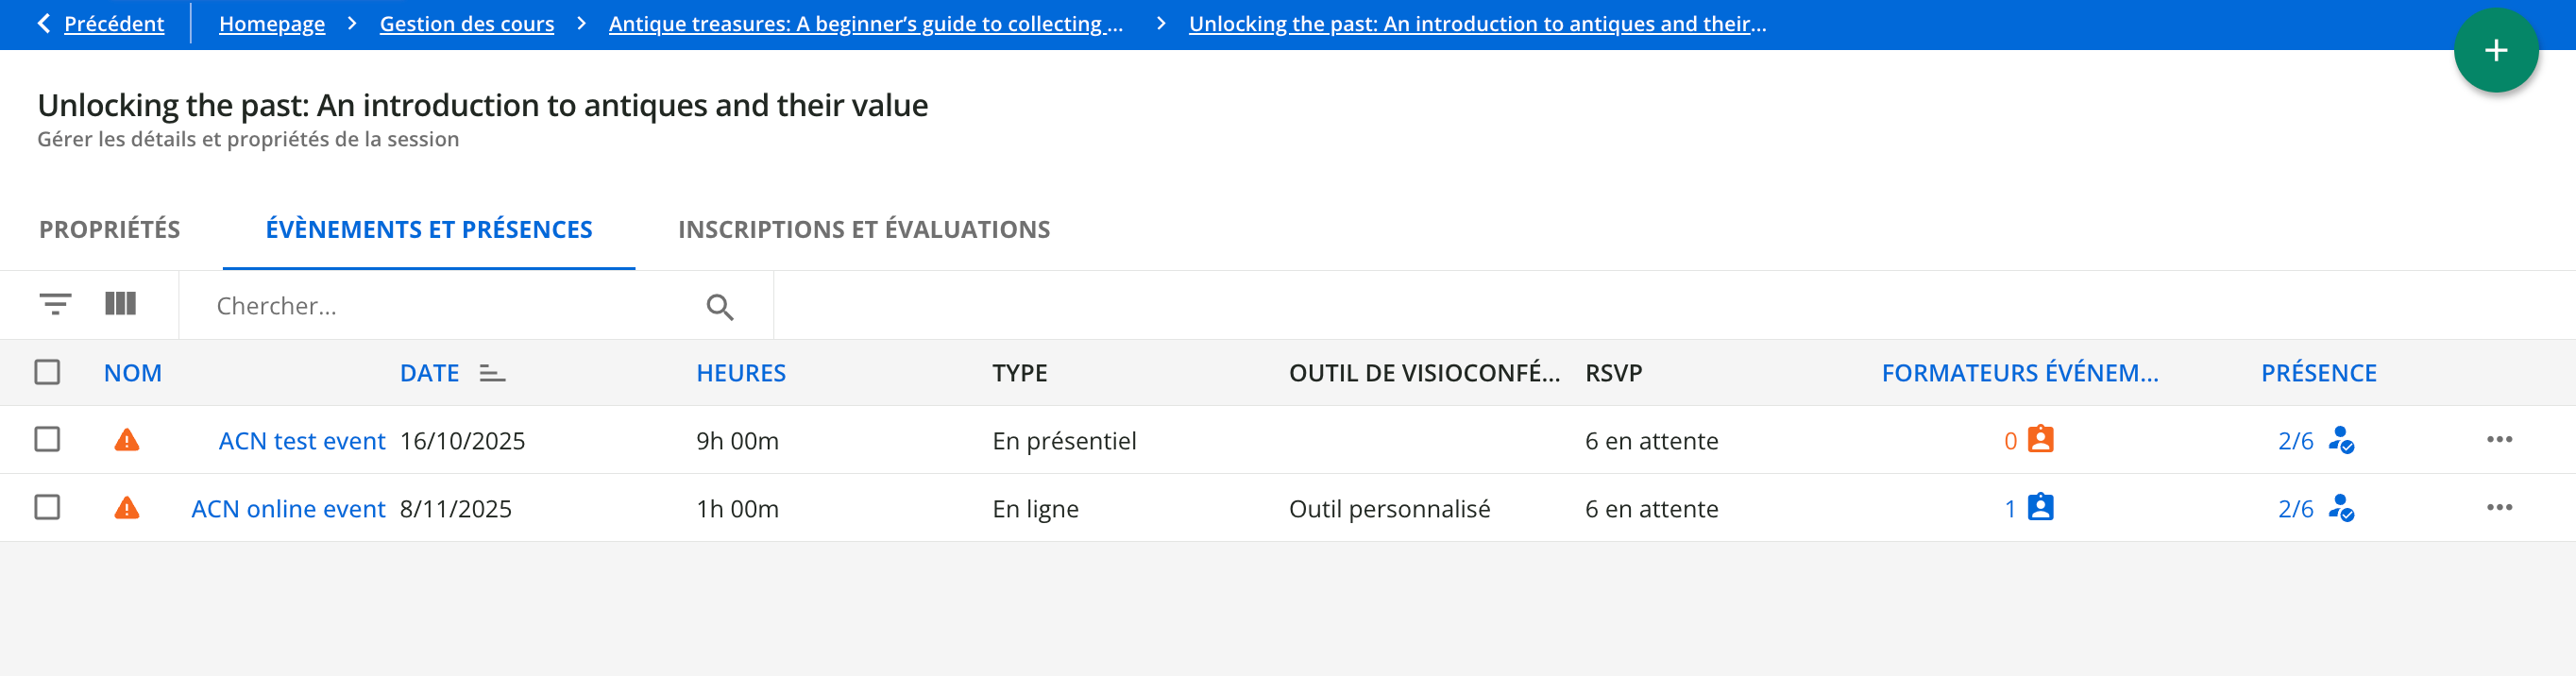Screen dimensions: 2576x676
Task: Select the ACN test event checkbox
Action: (47, 440)
